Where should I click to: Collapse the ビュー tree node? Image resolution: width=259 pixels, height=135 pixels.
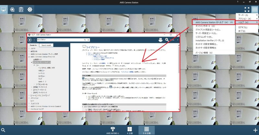34,65
